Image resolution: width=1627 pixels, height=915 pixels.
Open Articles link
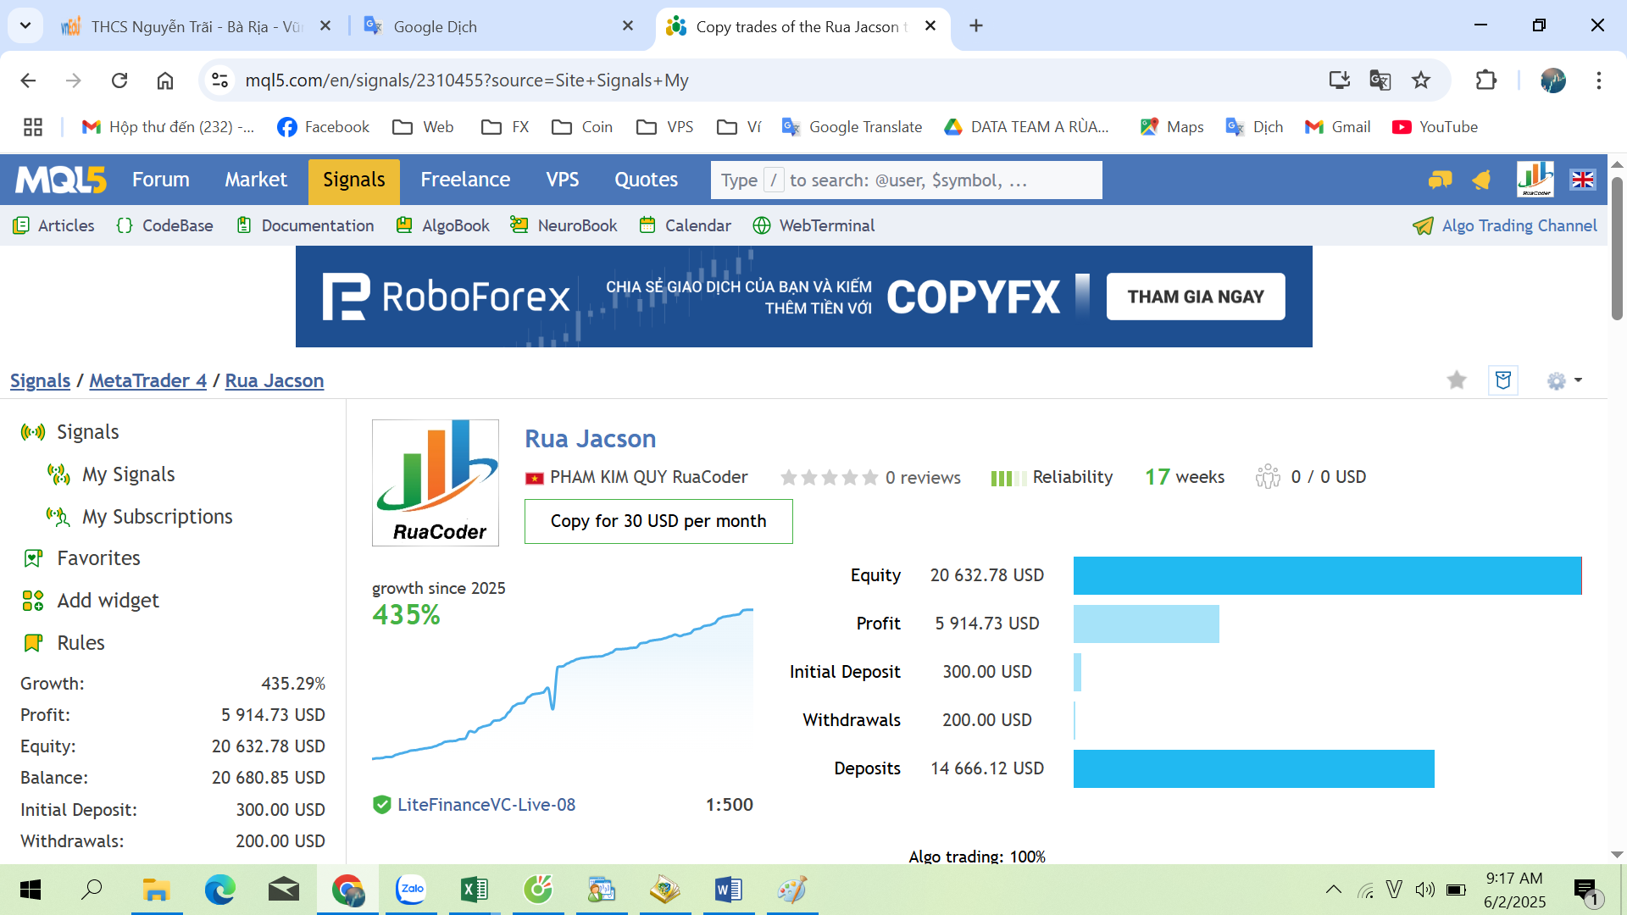pos(53,225)
